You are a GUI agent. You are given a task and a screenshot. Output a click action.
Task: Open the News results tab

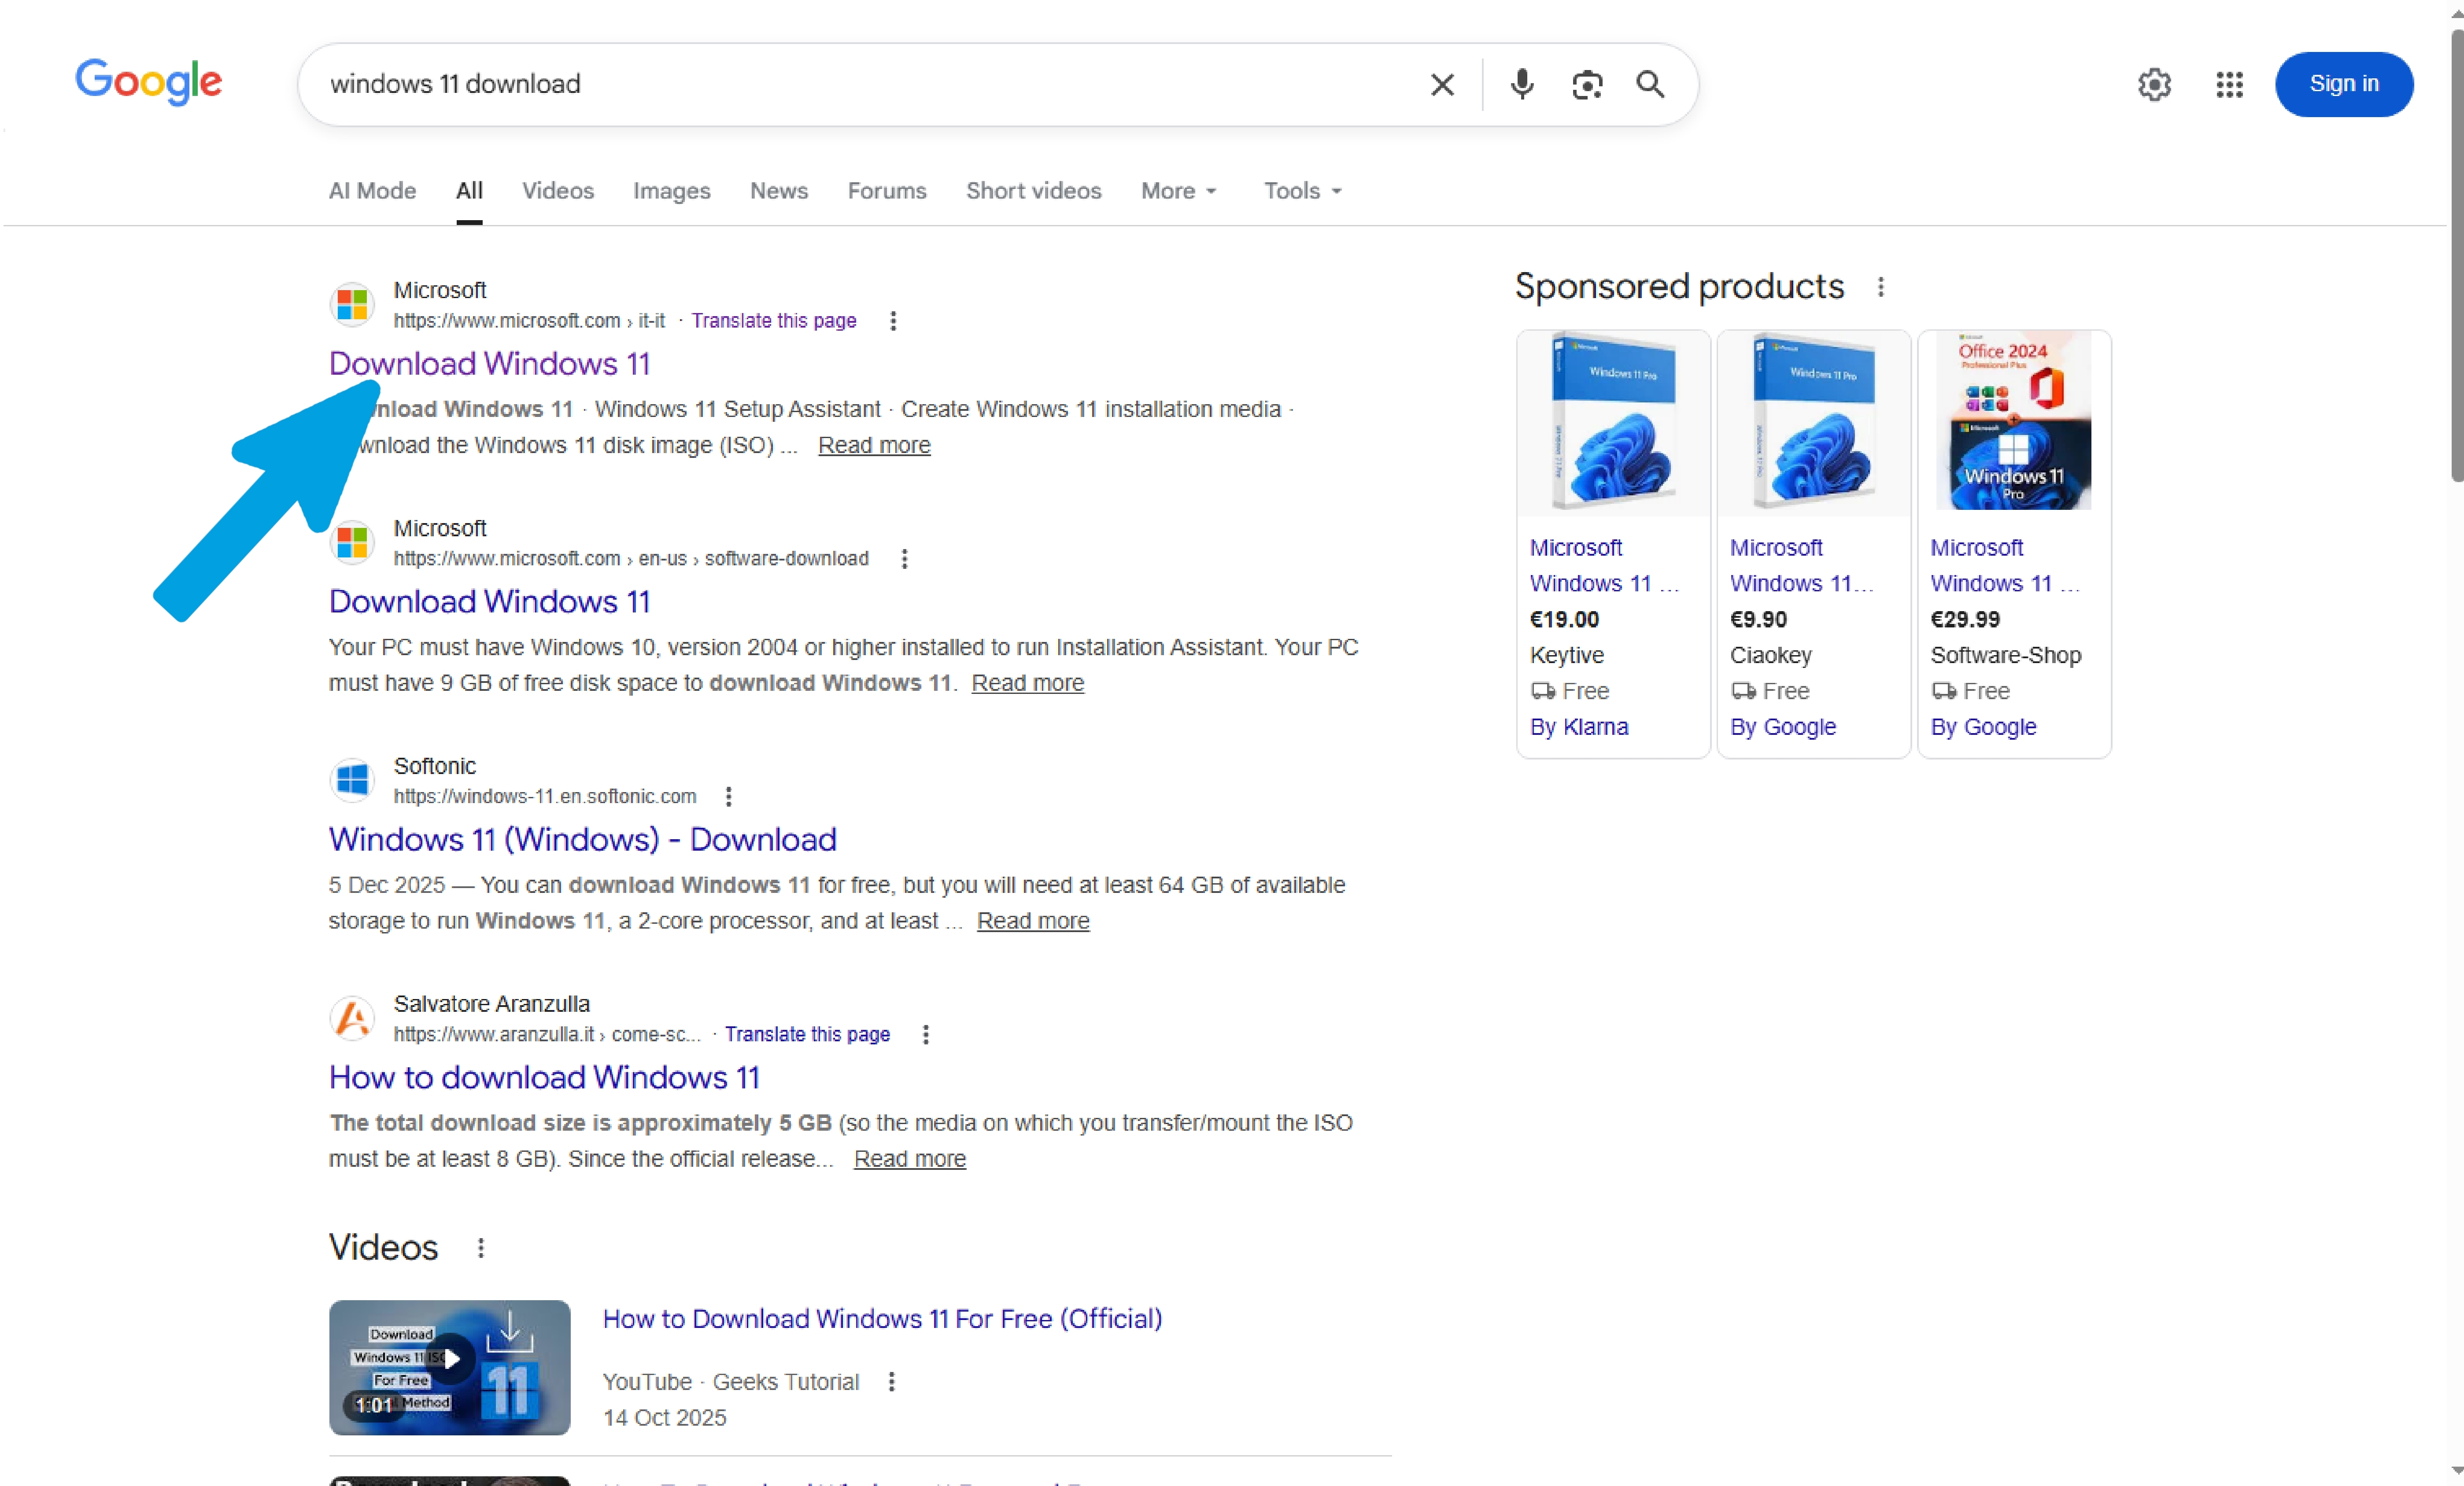778,191
